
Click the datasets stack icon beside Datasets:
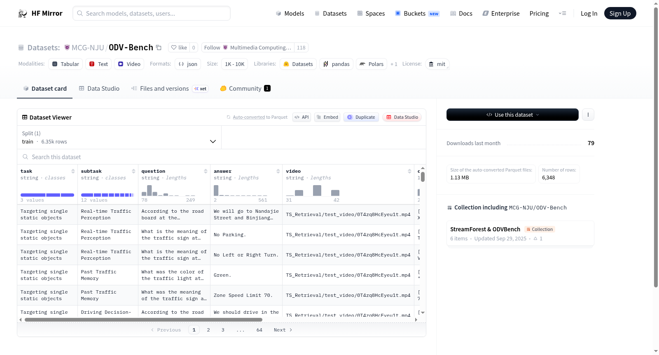pos(21,48)
